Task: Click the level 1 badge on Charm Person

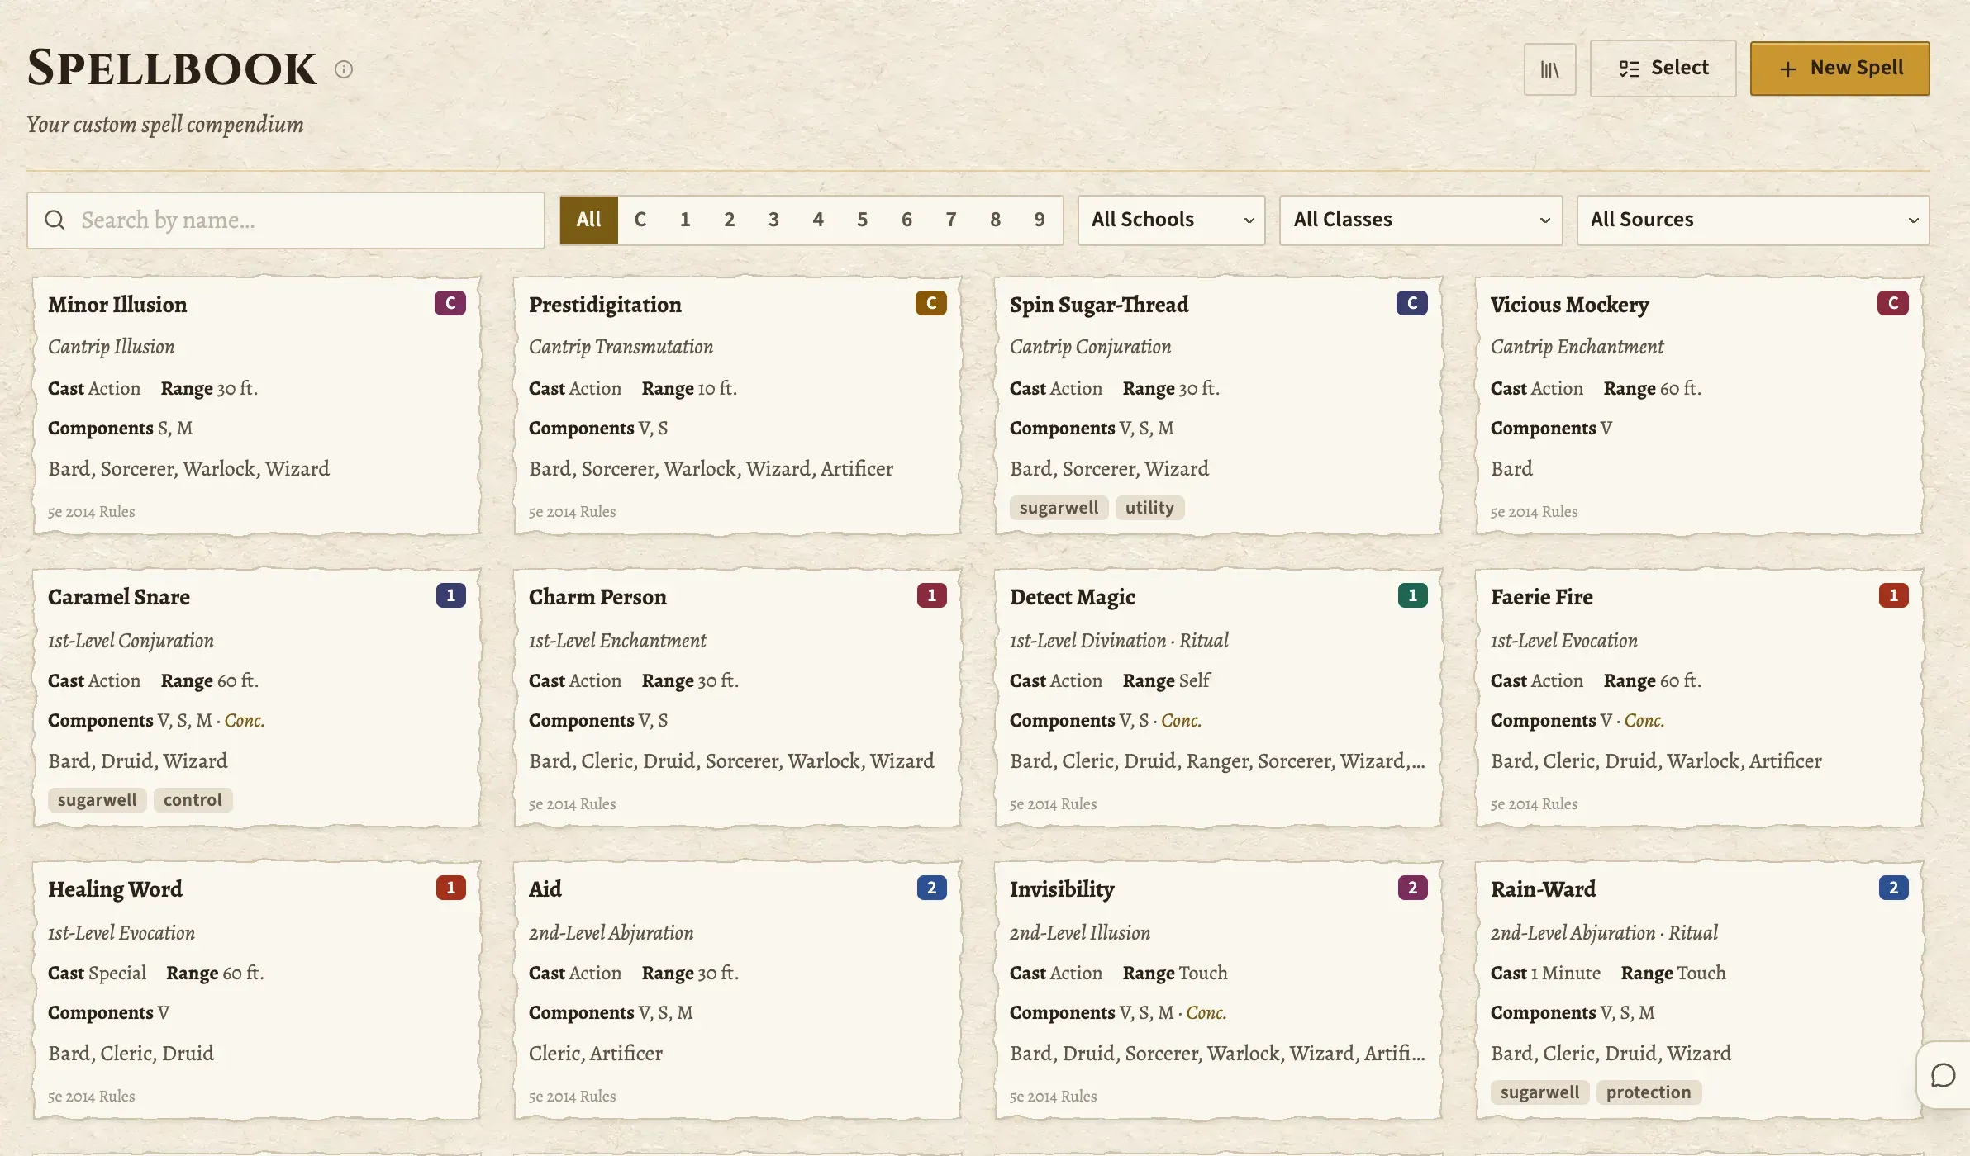Action: click(x=932, y=595)
